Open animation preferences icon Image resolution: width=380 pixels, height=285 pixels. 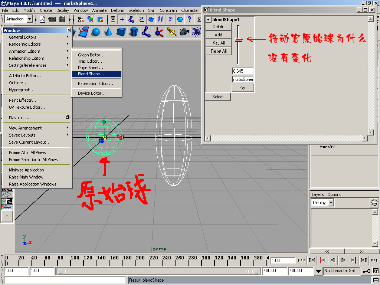376,271
